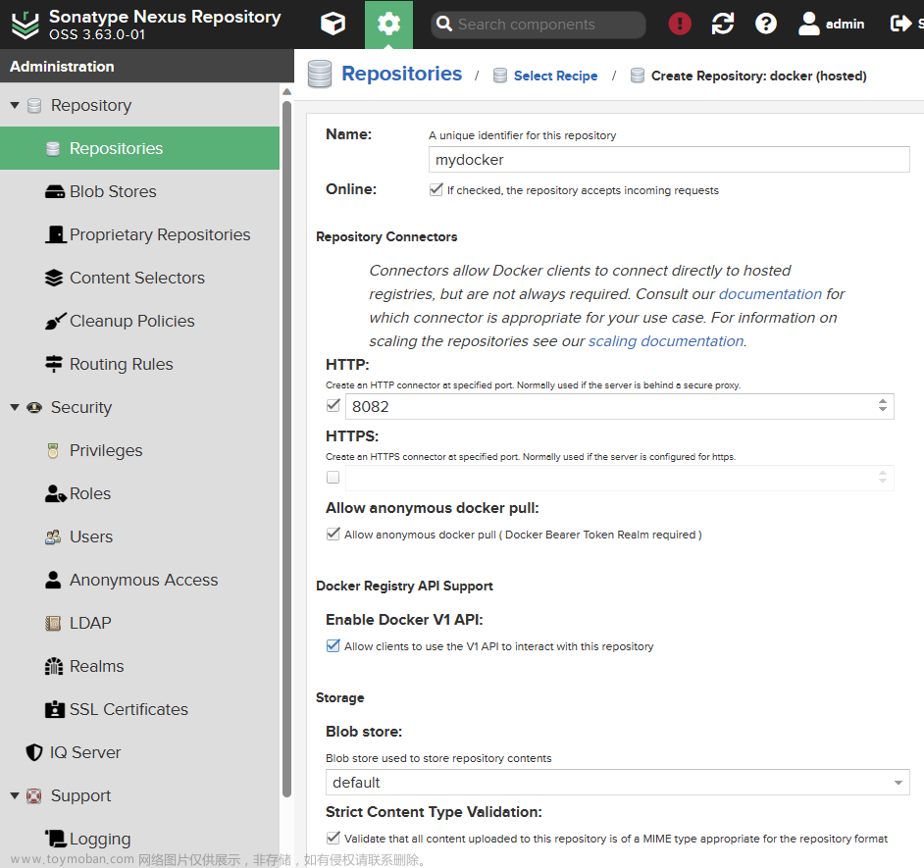Image resolution: width=924 pixels, height=868 pixels.
Task: Toggle the HTTP connector checkbox
Action: coord(333,405)
